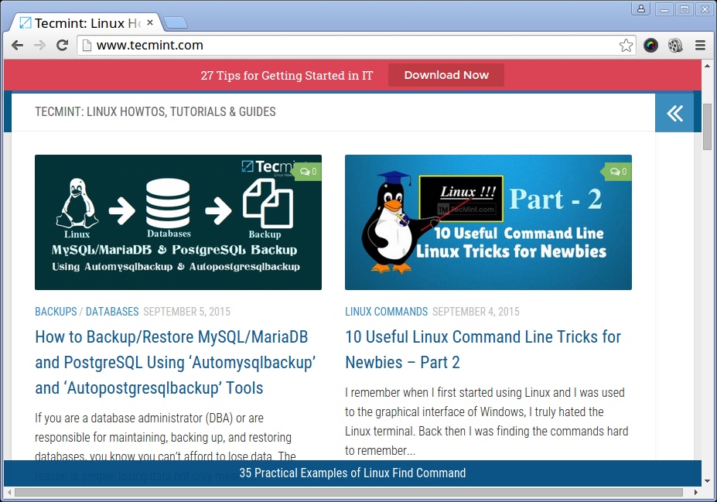The height and width of the screenshot is (502, 717).
Task: Open the Chrome hamburger menu
Action: tap(700, 46)
